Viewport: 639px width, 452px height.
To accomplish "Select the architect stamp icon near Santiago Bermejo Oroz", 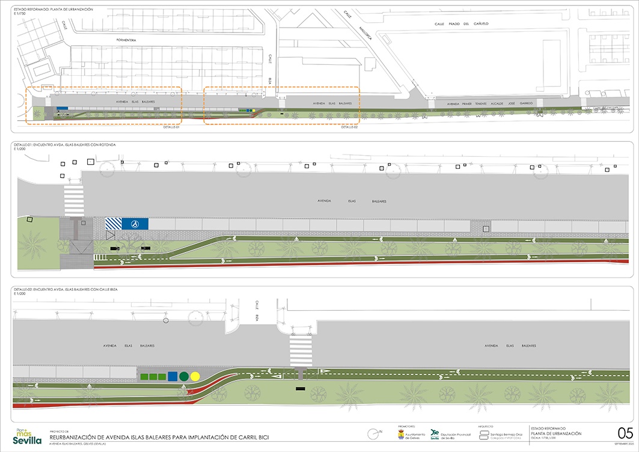I will (484, 434).
